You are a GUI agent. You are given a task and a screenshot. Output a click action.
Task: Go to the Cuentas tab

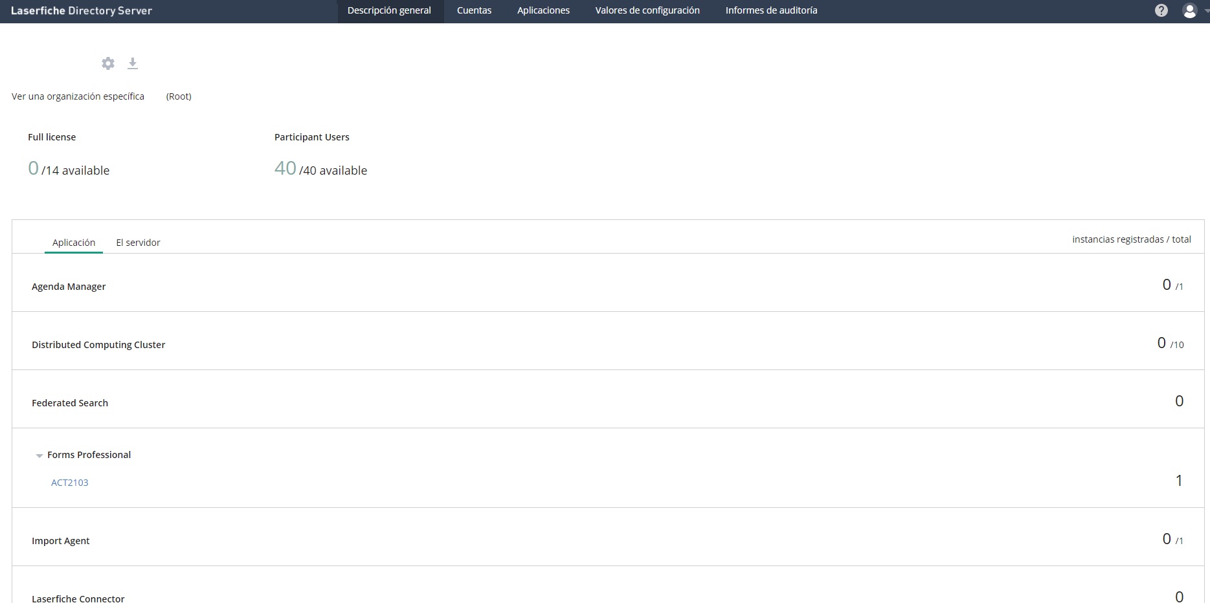474,10
